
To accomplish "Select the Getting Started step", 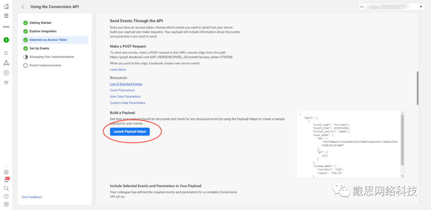I will pos(40,23).
